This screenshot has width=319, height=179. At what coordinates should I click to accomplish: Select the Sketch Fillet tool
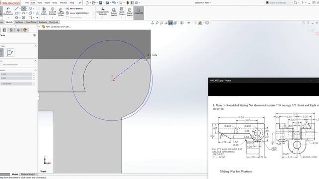30,18
